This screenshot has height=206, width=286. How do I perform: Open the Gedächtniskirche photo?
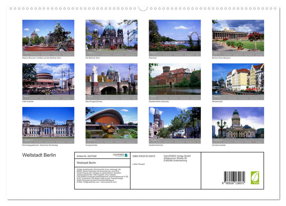pyautogui.click(x=175, y=123)
